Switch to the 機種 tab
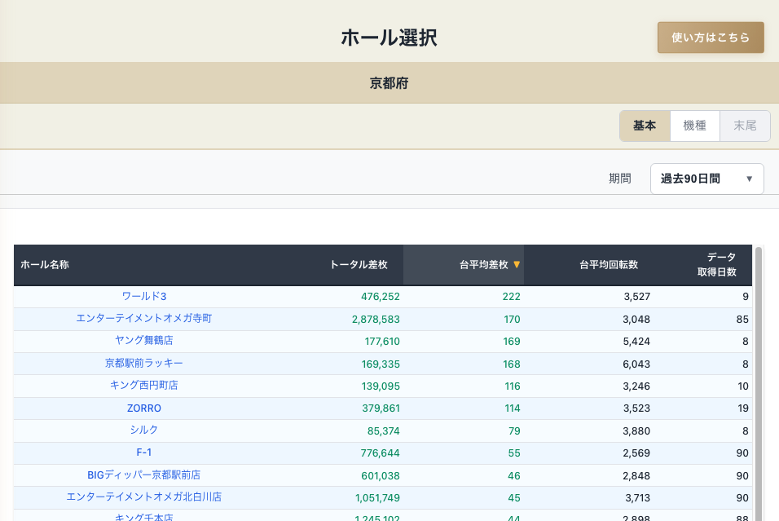The image size is (779, 521). point(694,126)
